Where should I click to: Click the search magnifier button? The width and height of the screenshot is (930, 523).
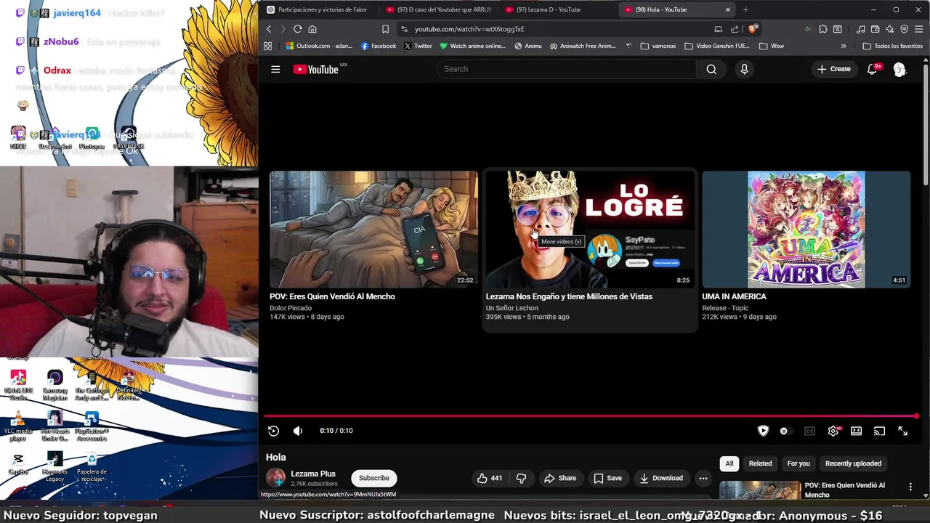point(711,69)
